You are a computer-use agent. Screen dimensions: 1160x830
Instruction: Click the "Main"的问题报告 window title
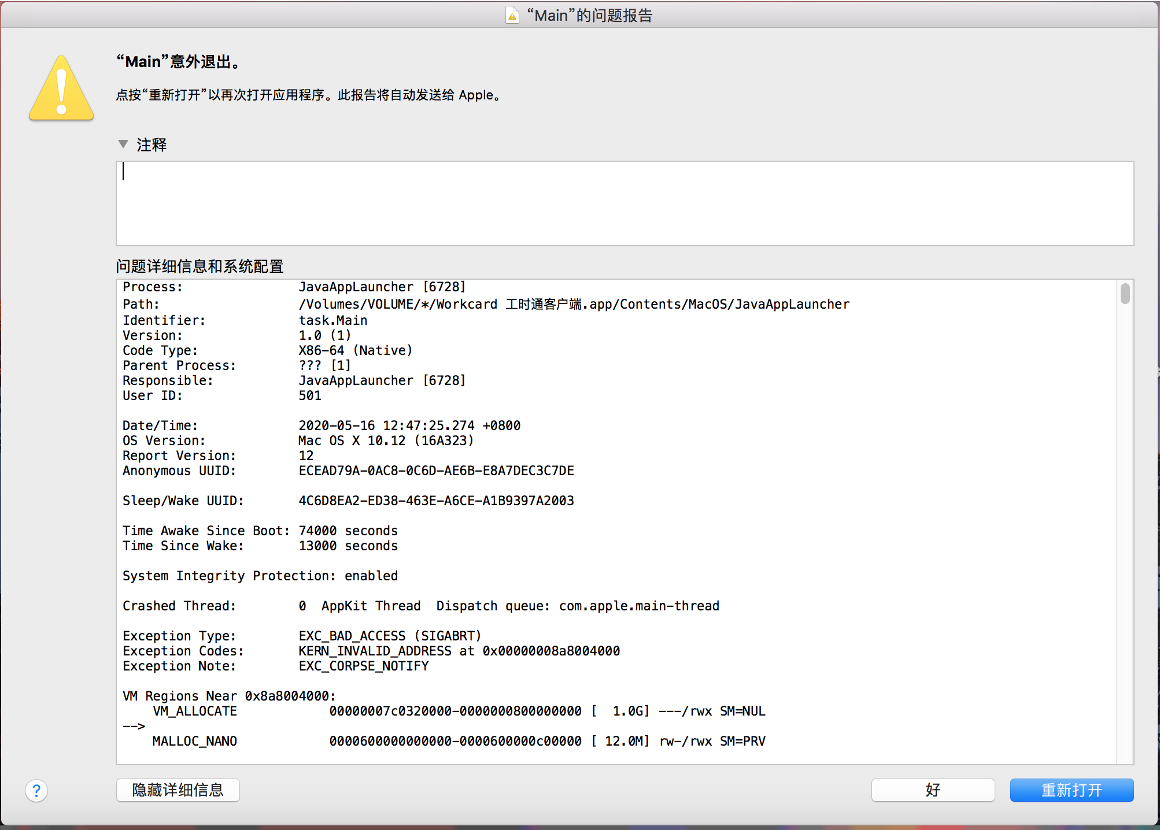coord(590,16)
